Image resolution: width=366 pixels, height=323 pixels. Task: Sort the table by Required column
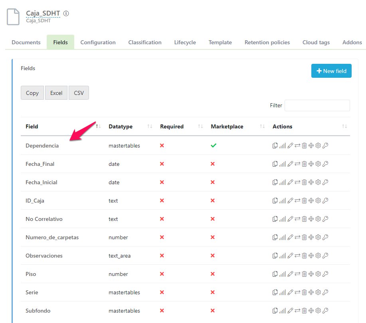pos(172,126)
